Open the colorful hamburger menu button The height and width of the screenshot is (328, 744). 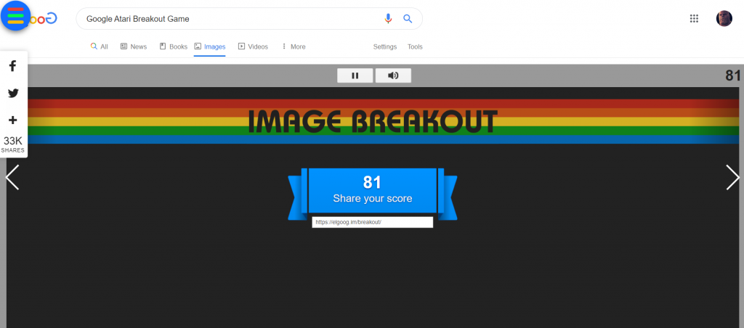[16, 16]
